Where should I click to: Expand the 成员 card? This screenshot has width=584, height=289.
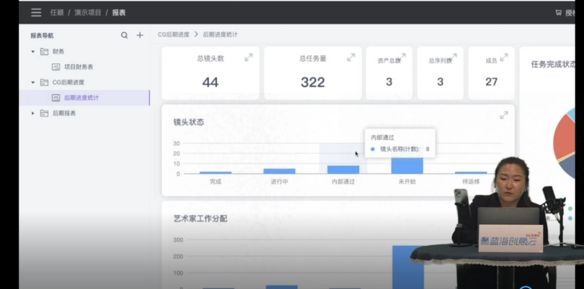point(504,57)
